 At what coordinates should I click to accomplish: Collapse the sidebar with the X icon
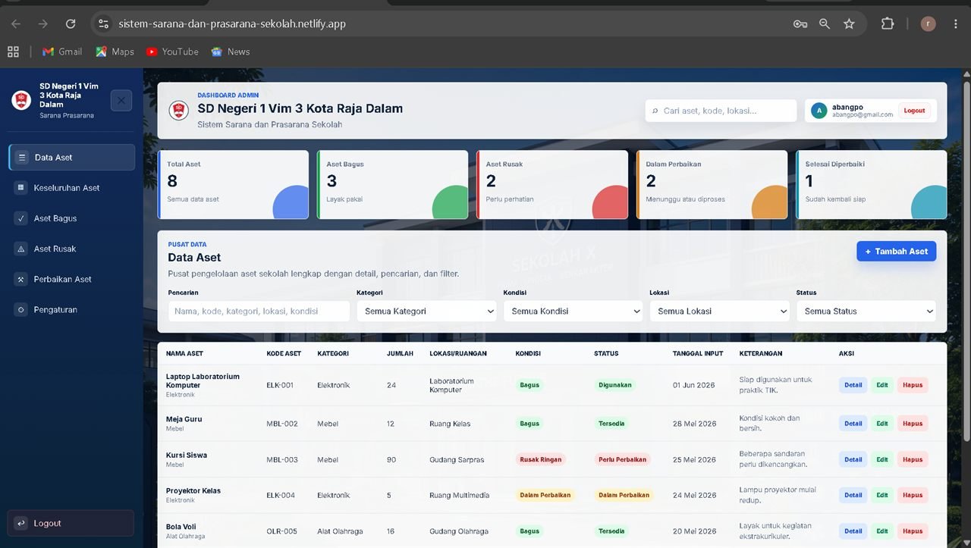pos(121,100)
